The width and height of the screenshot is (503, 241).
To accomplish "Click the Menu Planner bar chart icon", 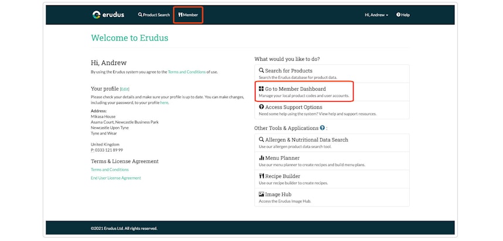I will [261, 158].
